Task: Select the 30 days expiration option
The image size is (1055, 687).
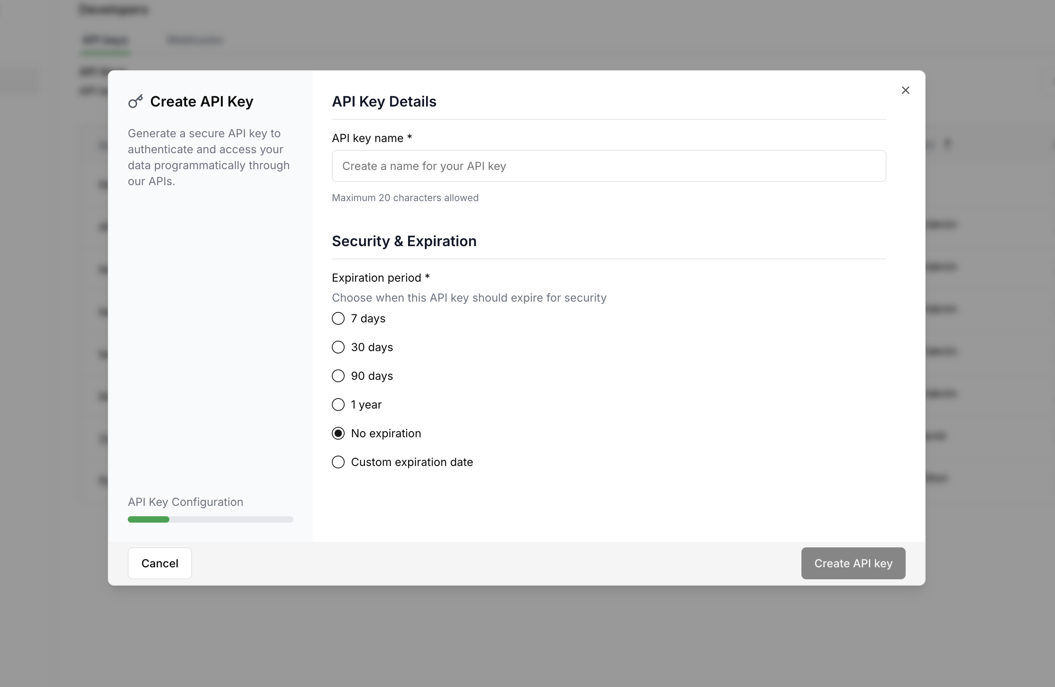Action: (338, 347)
